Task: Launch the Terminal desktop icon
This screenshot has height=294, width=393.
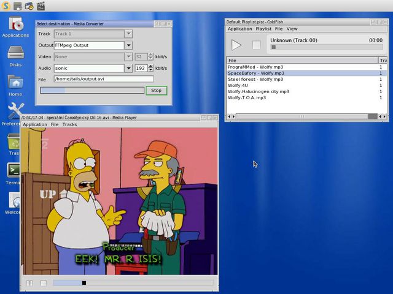Action: click(x=13, y=174)
